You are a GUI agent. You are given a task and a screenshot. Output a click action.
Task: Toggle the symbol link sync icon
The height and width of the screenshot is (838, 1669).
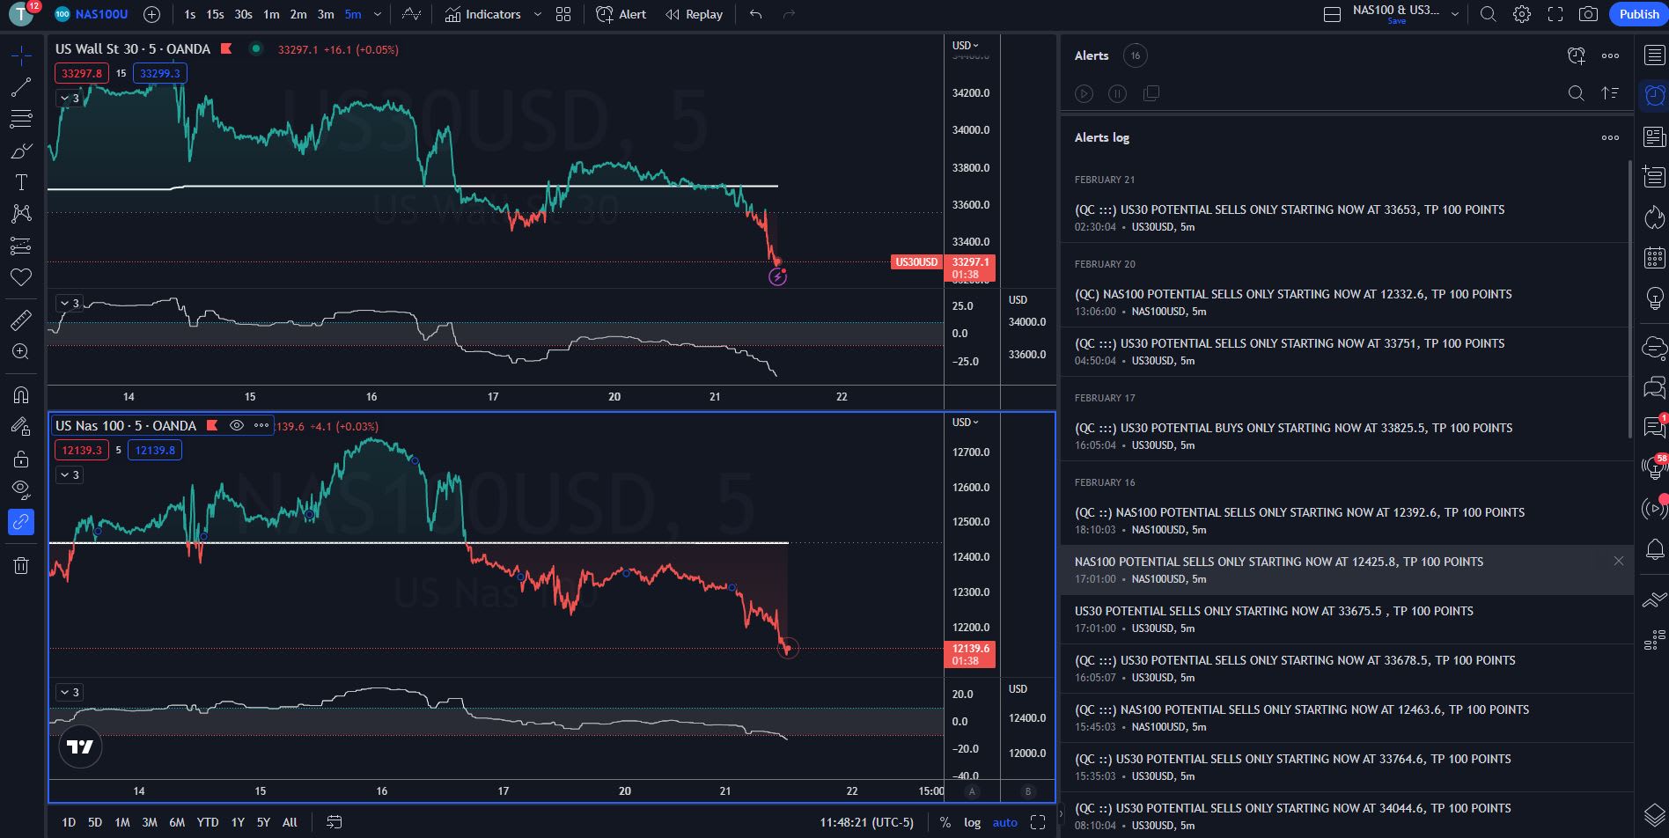[x=21, y=522]
